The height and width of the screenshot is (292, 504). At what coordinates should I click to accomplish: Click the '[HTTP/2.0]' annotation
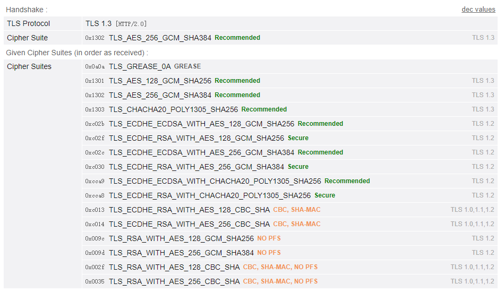point(131,24)
